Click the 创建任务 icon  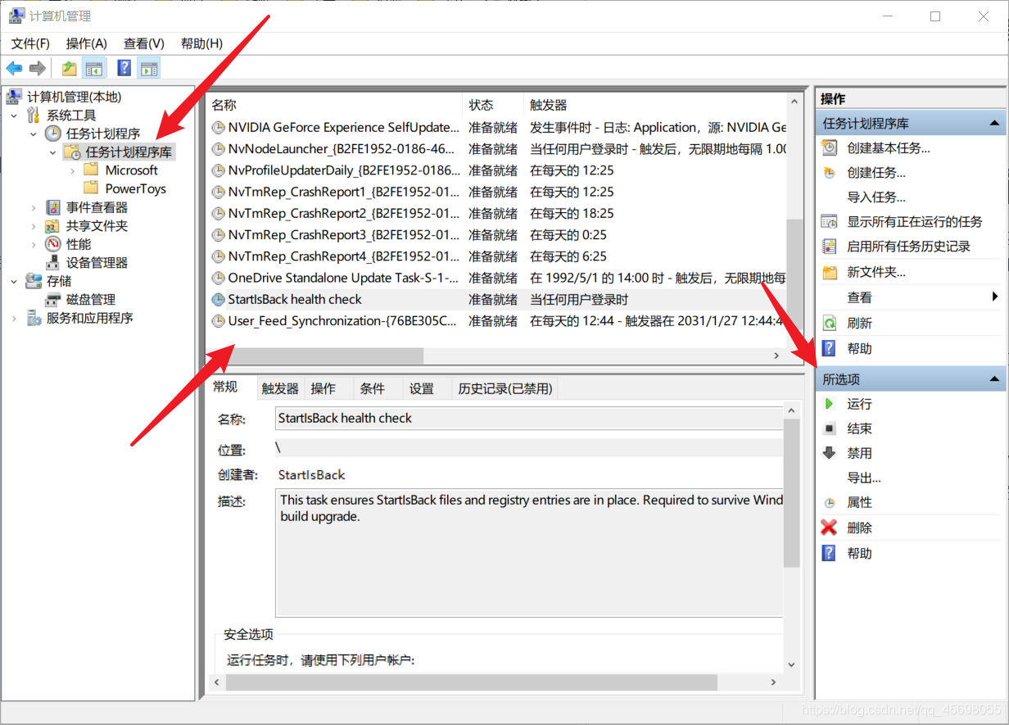pos(830,173)
